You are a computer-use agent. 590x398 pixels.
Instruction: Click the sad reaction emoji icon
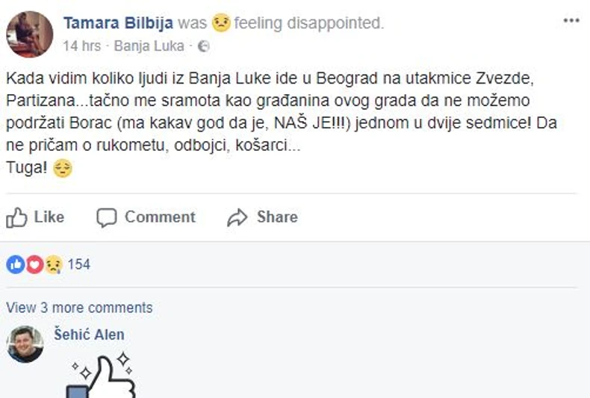[x=52, y=264]
